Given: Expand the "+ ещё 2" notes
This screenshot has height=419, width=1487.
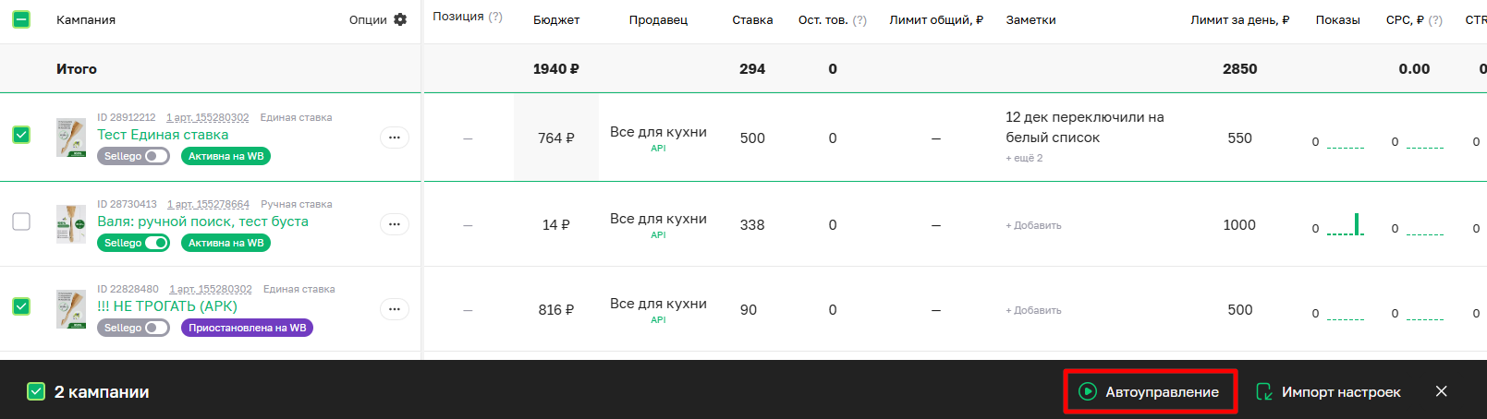Looking at the screenshot, I should pyautogui.click(x=1024, y=159).
